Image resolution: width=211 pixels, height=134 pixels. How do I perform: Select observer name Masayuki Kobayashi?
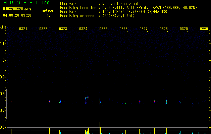point(120,4)
